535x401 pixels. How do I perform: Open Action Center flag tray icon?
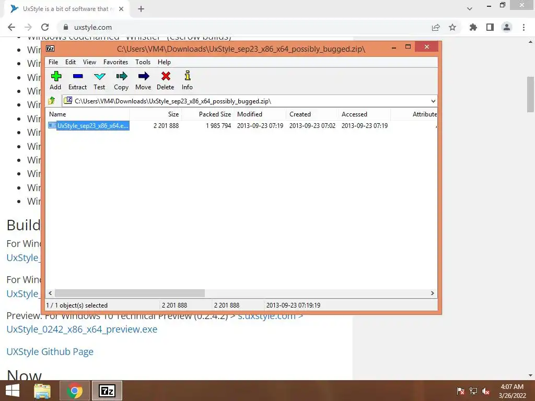pos(460,391)
